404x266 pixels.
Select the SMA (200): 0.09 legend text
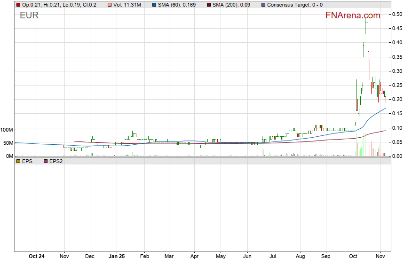[234, 5]
